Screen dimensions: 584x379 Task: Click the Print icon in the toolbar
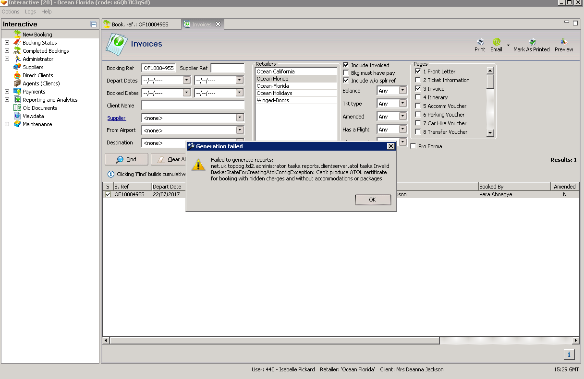480,43
